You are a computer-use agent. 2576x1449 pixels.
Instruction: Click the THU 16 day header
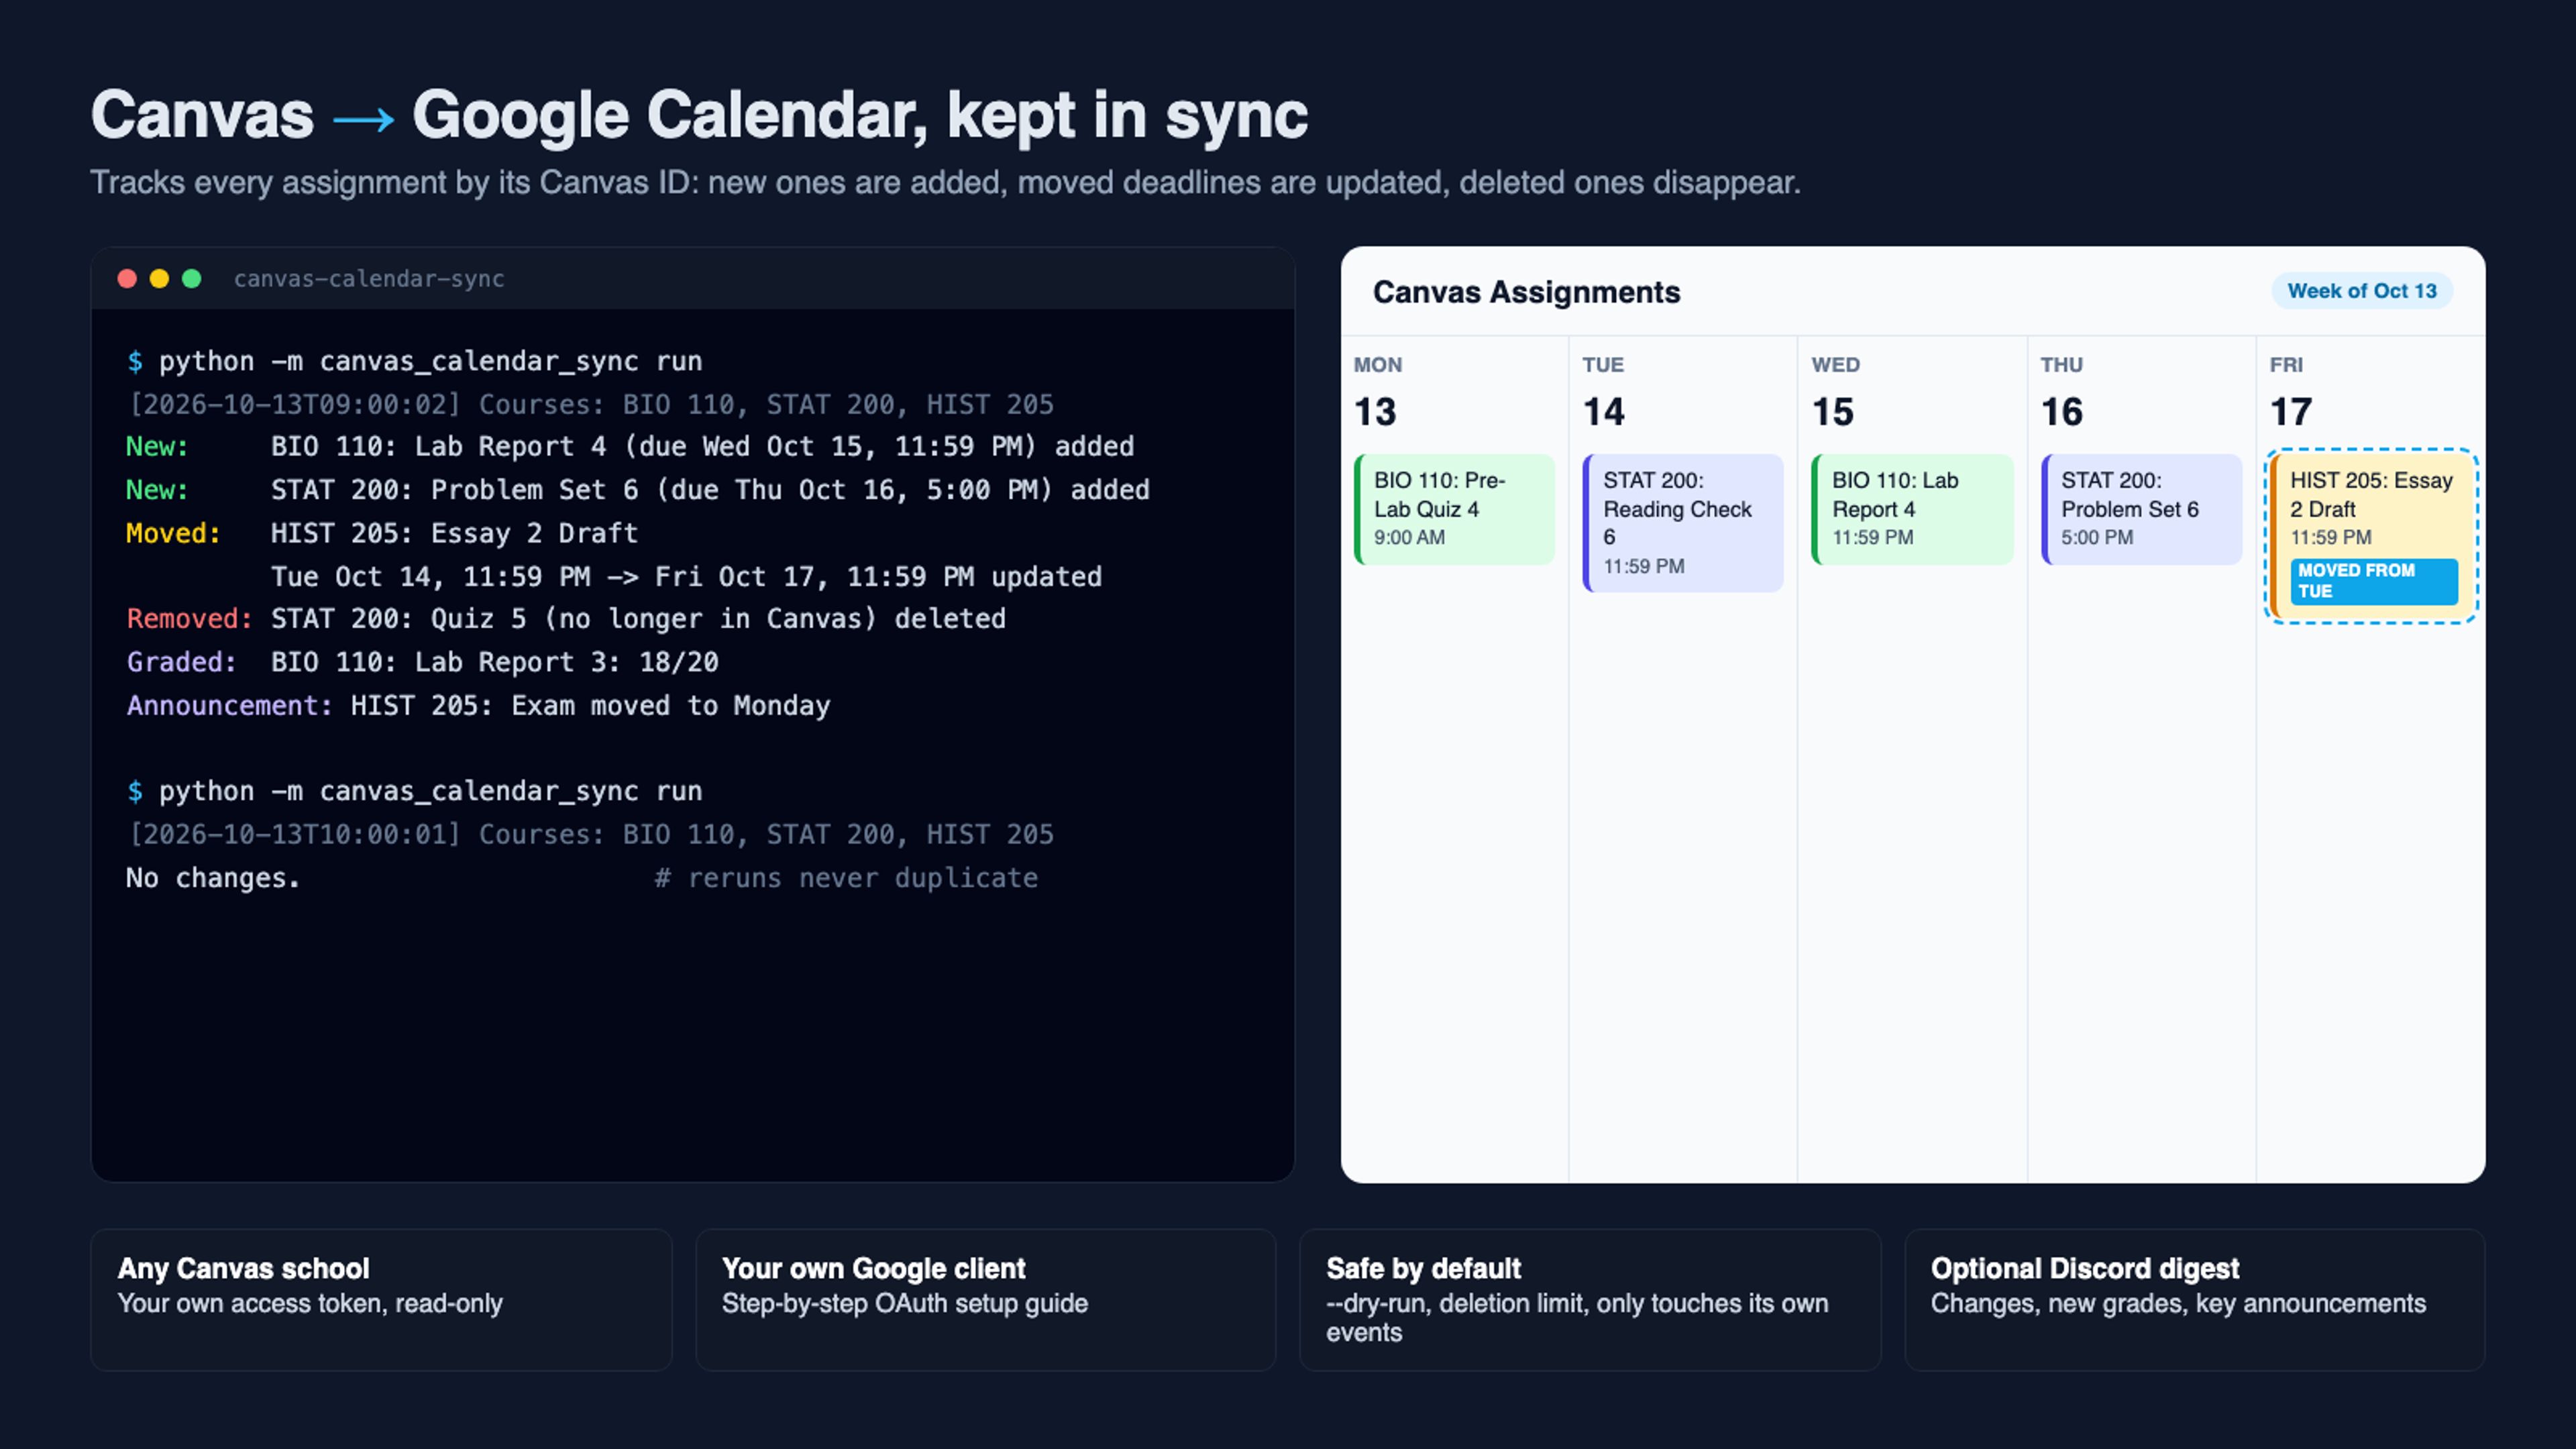2062,392
